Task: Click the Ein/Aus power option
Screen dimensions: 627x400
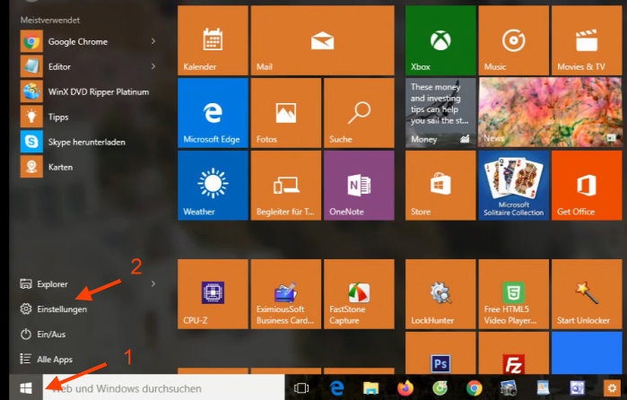Action: pyautogui.click(x=50, y=334)
